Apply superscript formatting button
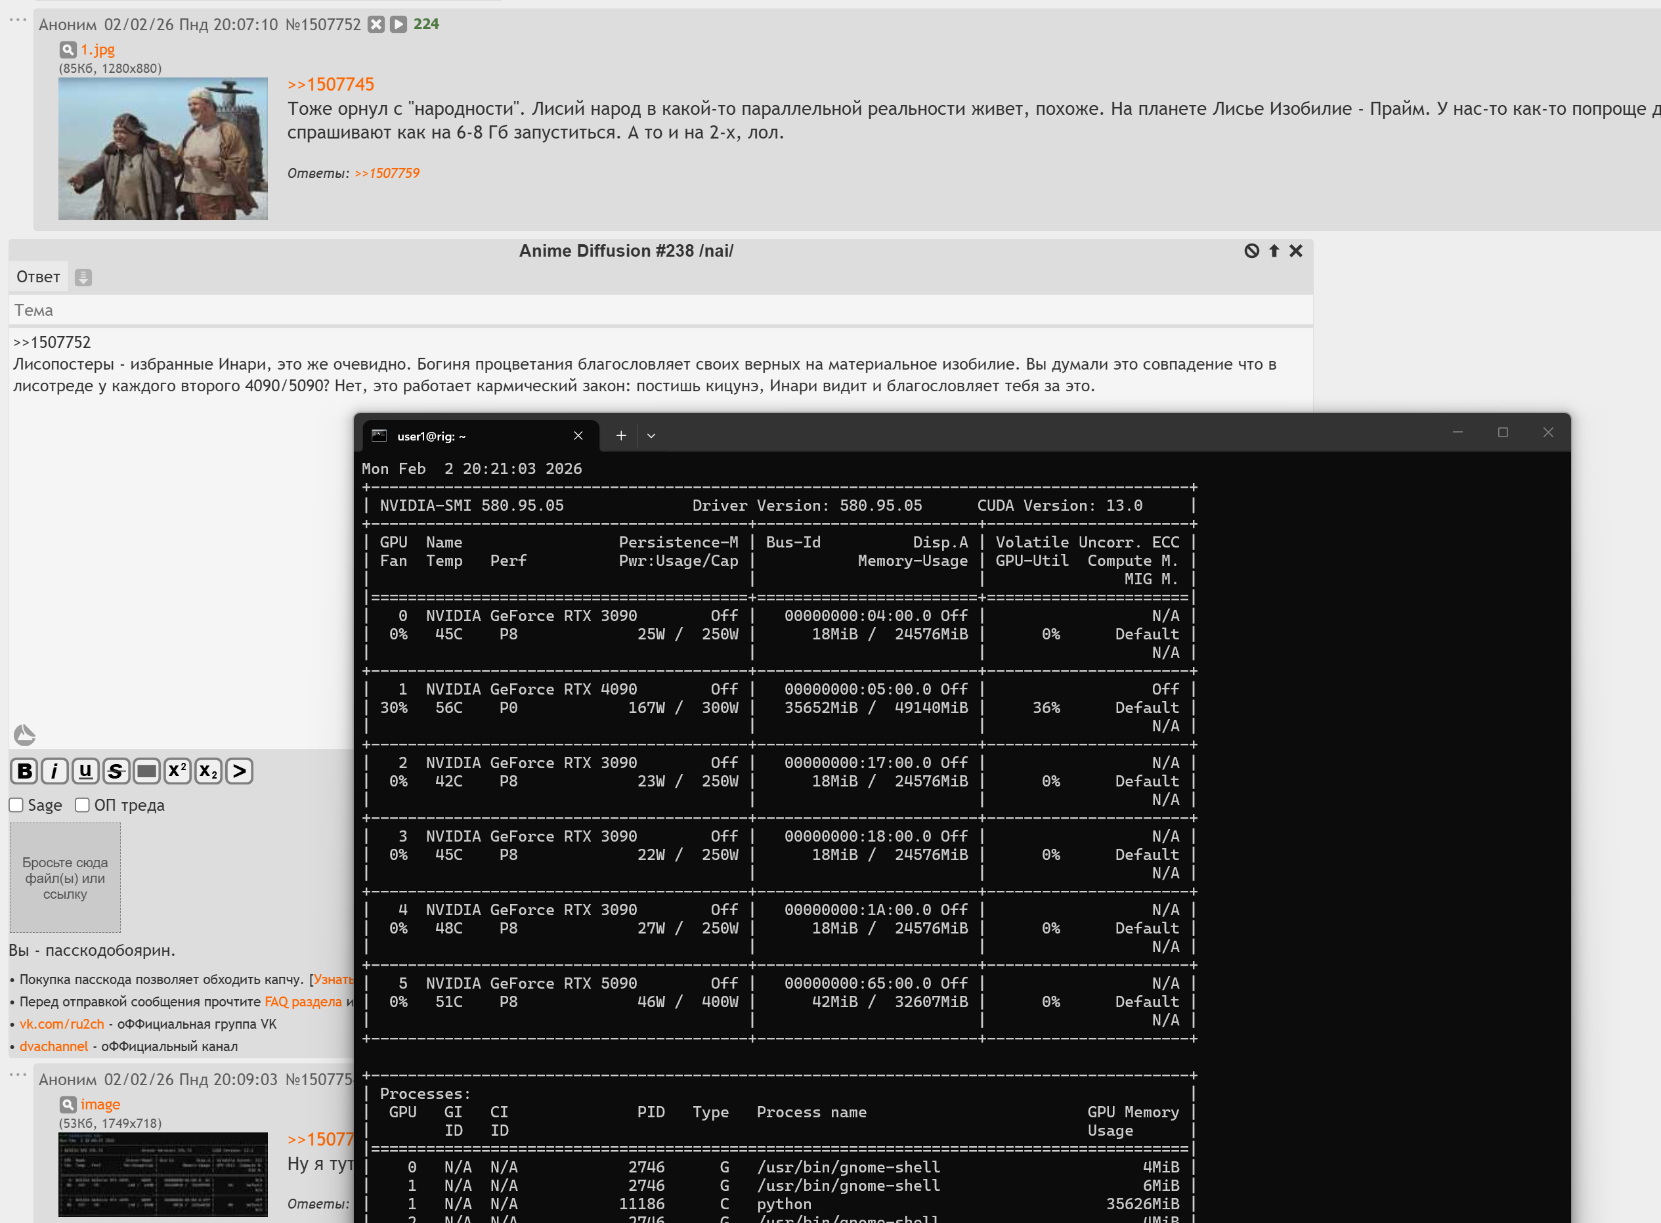The height and width of the screenshot is (1223, 1661). [x=178, y=771]
